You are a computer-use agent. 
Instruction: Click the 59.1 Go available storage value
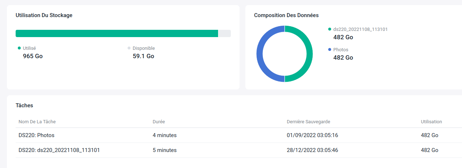[143, 56]
